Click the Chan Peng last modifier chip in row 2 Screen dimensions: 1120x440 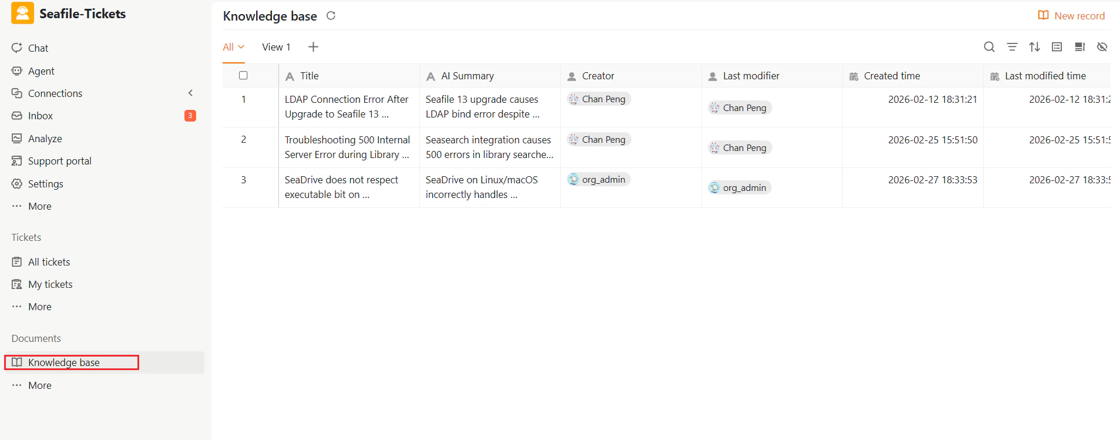[x=739, y=147]
